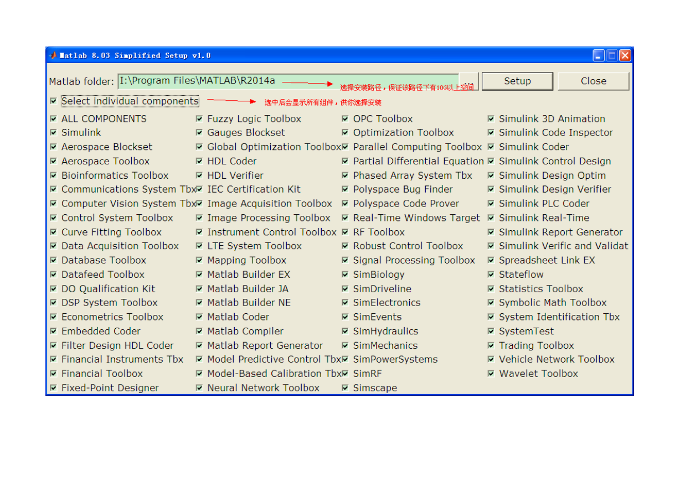Screen dimensions: 680x481
Task: Uncheck Fixed-Point Designer
Action: [x=54, y=388]
